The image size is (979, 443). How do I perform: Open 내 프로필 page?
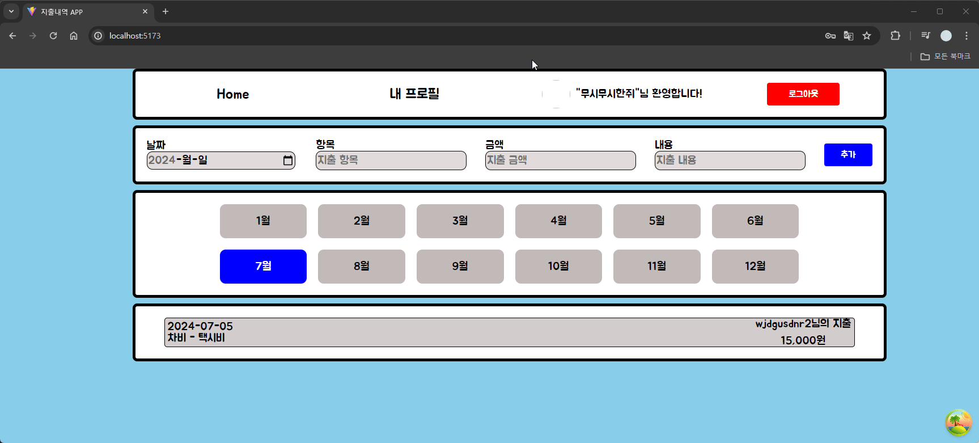pyautogui.click(x=414, y=94)
